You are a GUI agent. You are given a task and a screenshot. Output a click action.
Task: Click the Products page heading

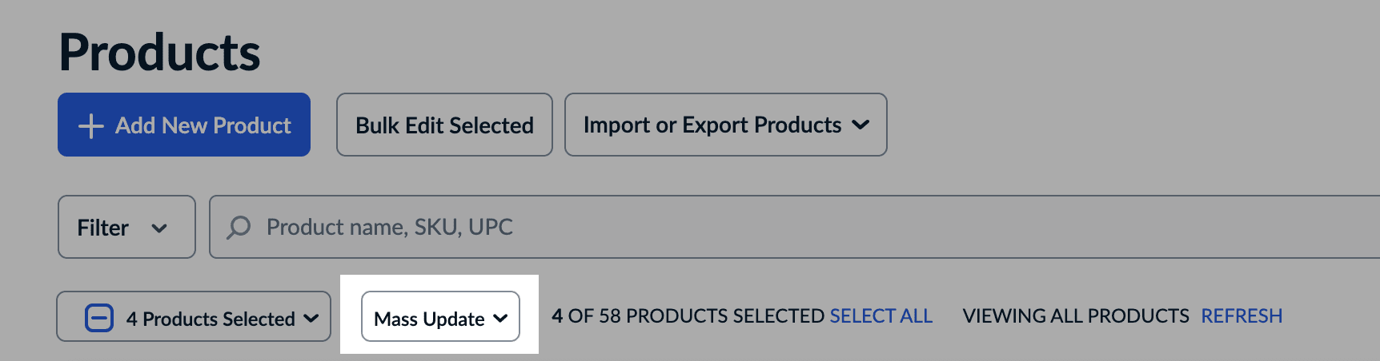pyautogui.click(x=159, y=53)
